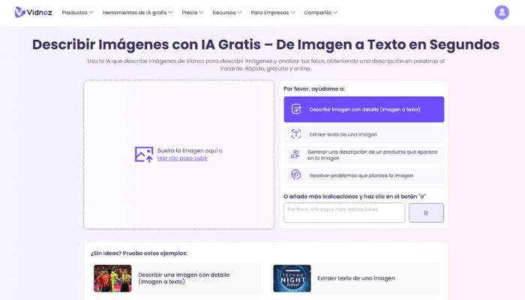Image resolution: width=525 pixels, height=300 pixels.
Task: Click the Haz clic para subir link
Action: tap(182, 158)
